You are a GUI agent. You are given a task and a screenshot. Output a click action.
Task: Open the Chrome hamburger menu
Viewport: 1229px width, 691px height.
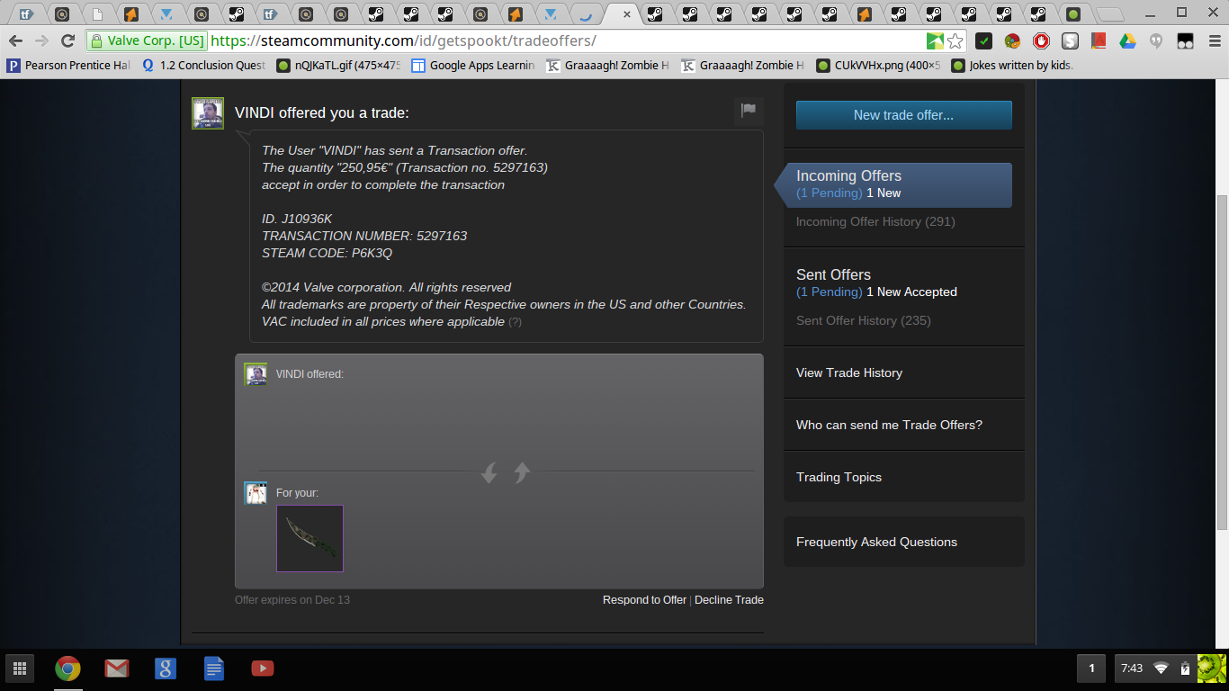coord(1211,40)
